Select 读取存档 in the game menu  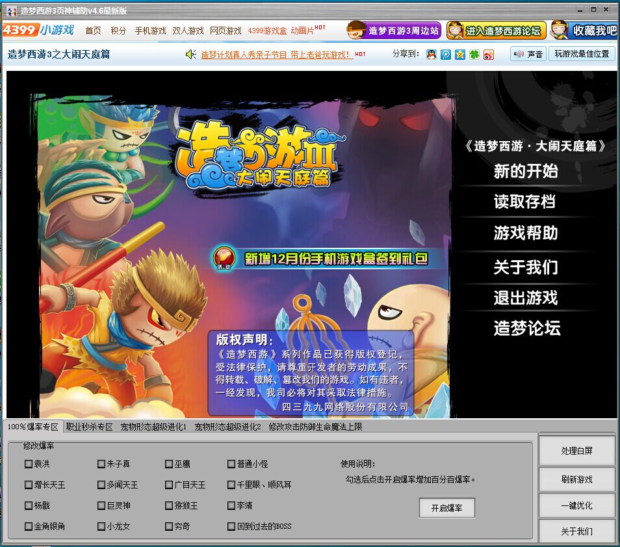[524, 202]
